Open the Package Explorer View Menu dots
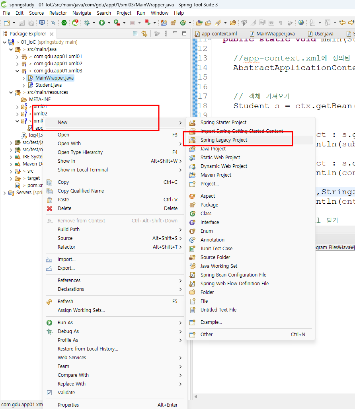Image resolution: width=355 pixels, height=409 pixels. click(x=166, y=34)
